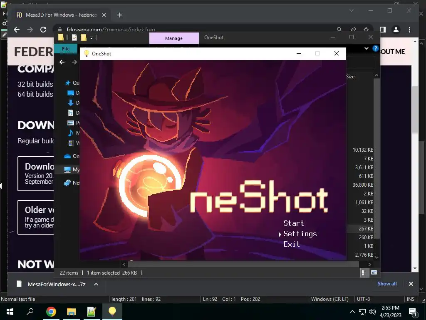426x320 pixels.
Task: Switch to File Explorer from taskbar
Action: tap(72, 312)
